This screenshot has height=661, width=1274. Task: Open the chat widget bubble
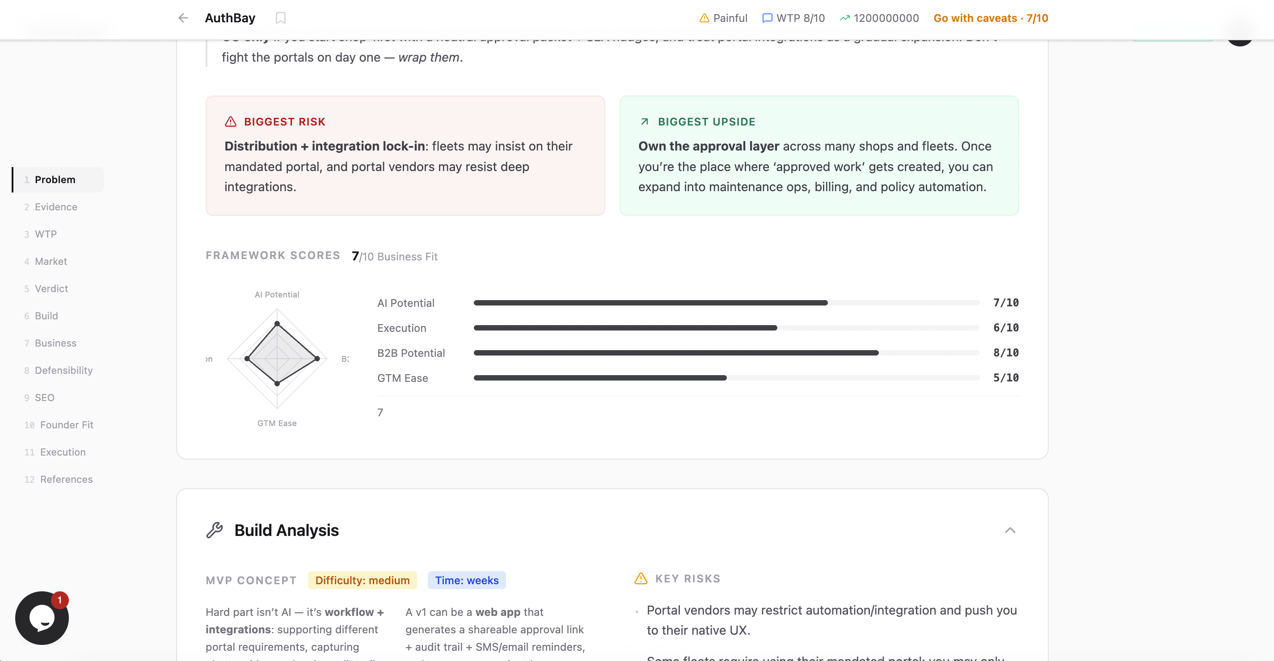[42, 618]
